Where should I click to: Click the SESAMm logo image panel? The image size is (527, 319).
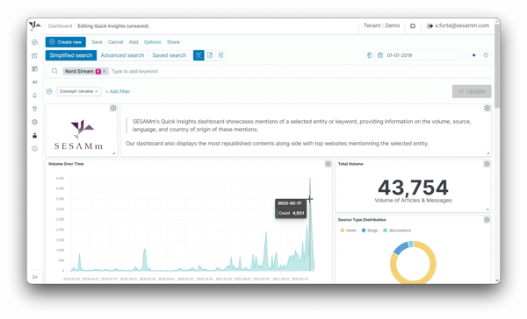pyautogui.click(x=82, y=131)
